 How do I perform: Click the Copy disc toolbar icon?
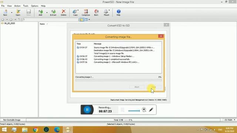75,13
